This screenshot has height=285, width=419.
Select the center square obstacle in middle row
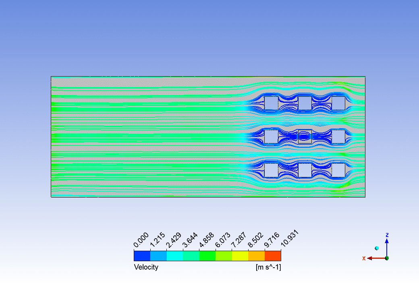[x=305, y=137]
